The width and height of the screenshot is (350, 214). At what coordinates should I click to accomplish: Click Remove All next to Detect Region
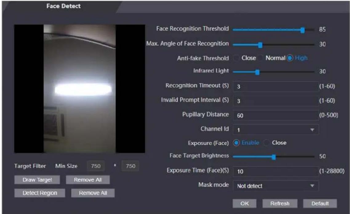[x=93, y=193]
